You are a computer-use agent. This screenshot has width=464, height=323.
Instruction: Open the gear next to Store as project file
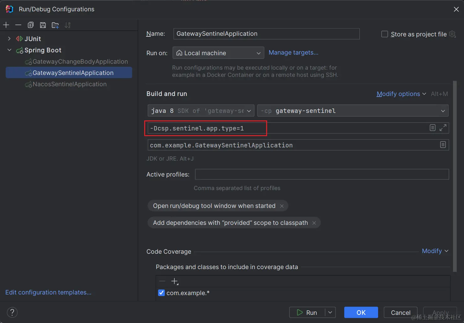(452, 34)
